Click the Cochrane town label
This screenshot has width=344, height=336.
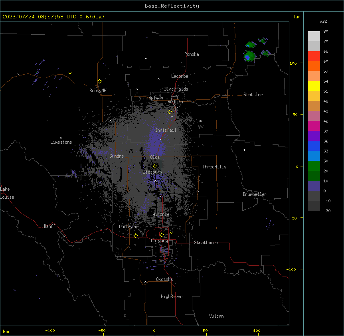(129, 227)
